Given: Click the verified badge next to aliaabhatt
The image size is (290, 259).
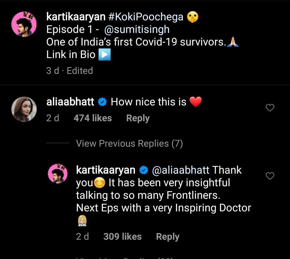Looking at the screenshot, I should [102, 102].
